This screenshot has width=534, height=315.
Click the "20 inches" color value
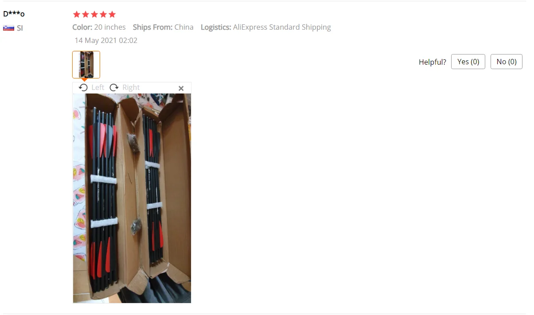[110, 27]
